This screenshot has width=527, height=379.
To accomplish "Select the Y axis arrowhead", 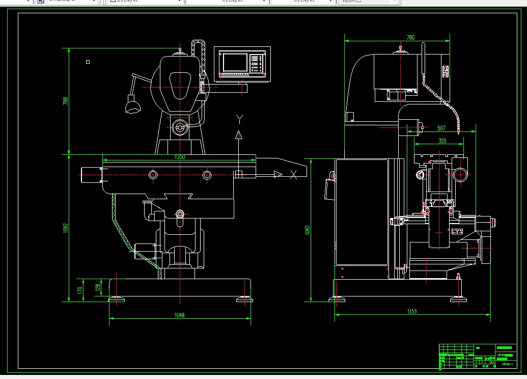I will 239,135.
